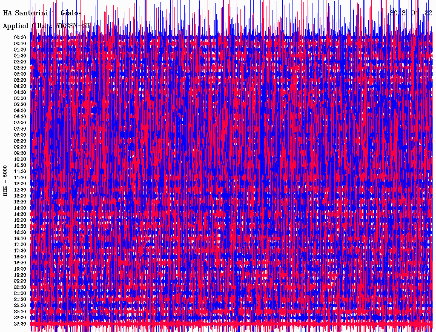Select the 01:00 time label
This screenshot has width=436, height=332.
point(20,49)
